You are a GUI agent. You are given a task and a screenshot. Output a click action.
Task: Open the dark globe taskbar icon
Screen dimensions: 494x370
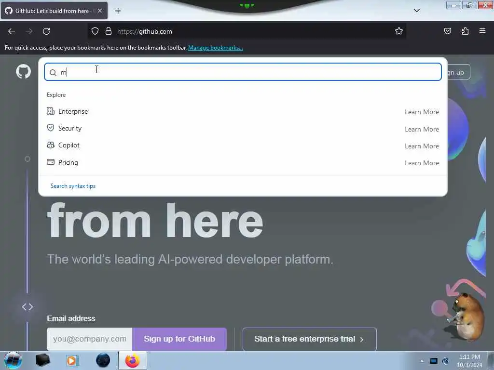pos(103,360)
